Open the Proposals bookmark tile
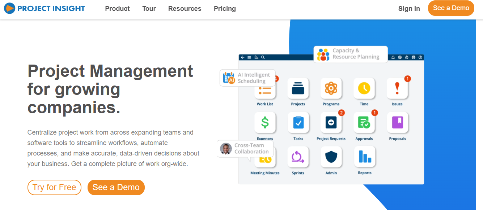 pos(397,123)
